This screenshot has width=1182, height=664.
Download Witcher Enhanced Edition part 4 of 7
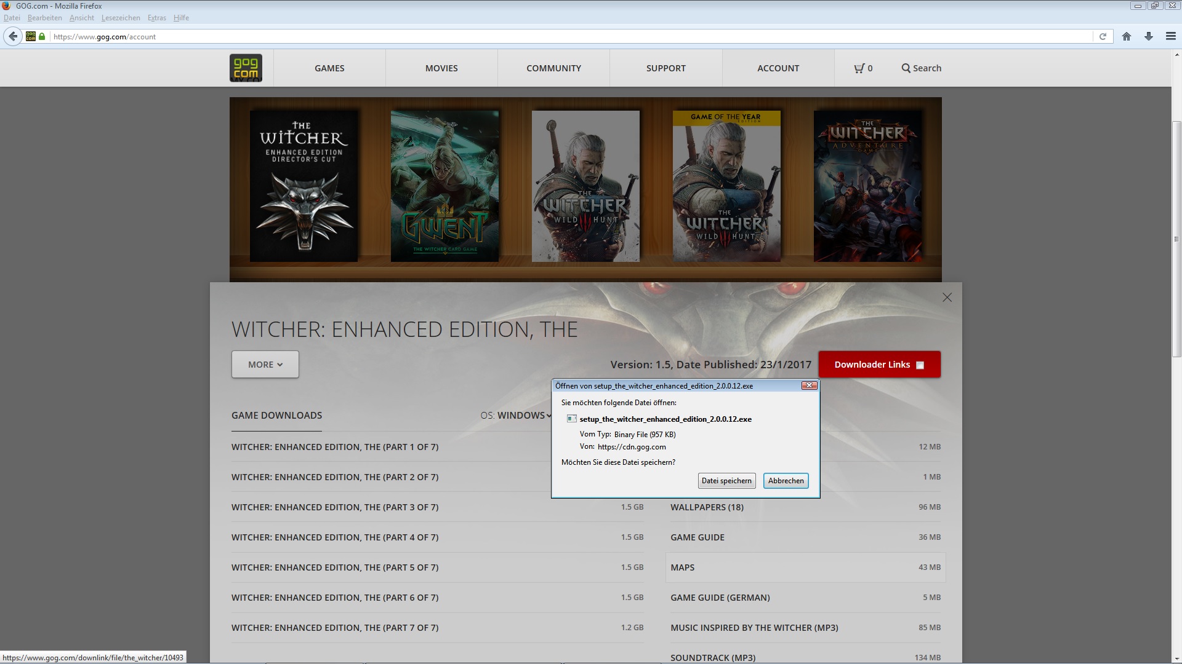[x=437, y=537]
